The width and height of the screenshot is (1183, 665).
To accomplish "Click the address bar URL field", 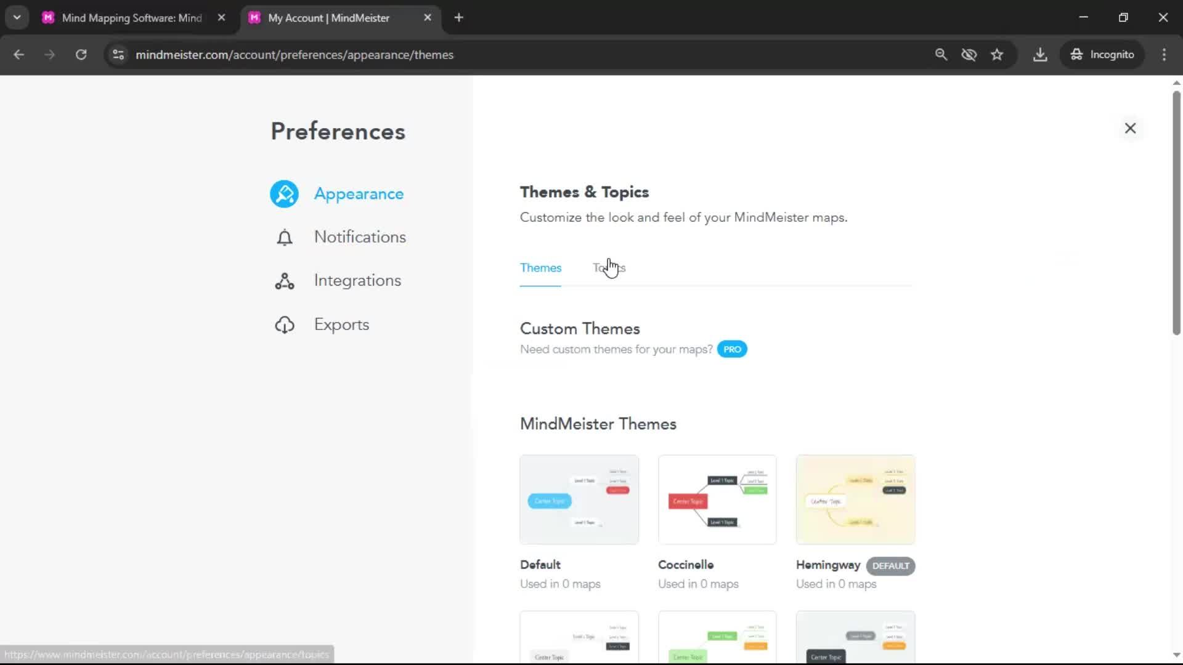I will [518, 55].
